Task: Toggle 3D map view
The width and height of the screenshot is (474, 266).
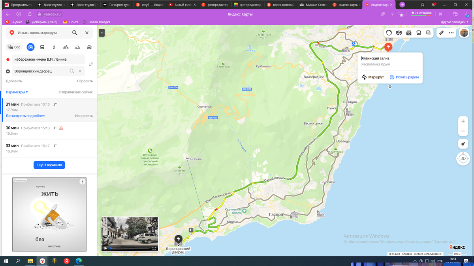Action: coord(463,158)
